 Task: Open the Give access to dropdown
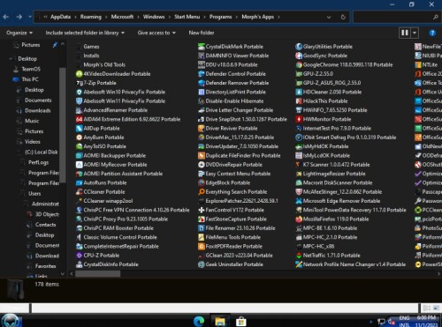[x=156, y=33]
